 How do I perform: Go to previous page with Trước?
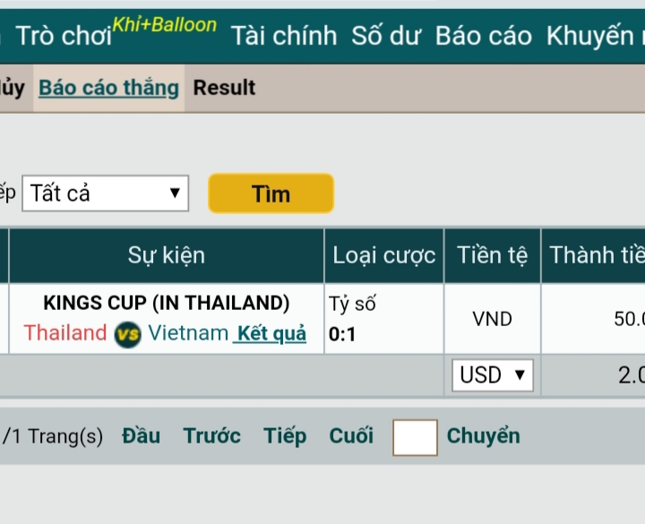tap(211, 436)
